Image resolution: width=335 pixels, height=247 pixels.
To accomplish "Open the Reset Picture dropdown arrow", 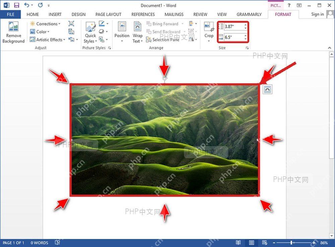I will (x=77, y=40).
